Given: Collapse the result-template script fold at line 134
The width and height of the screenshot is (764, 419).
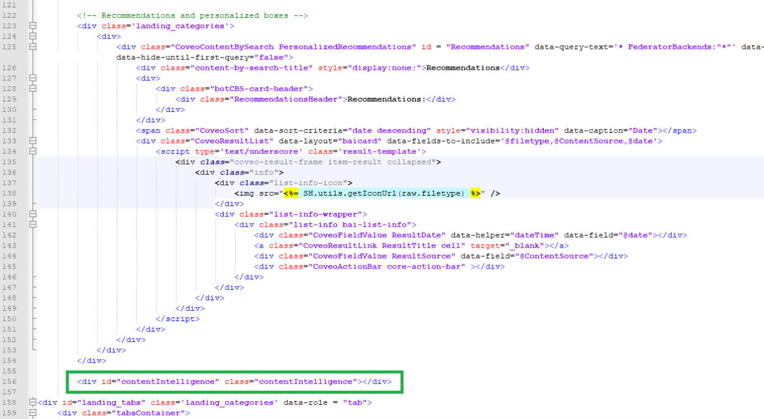Looking at the screenshot, I should pyautogui.click(x=32, y=151).
